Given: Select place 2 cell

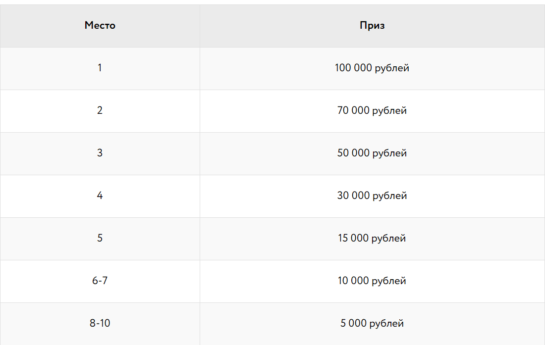Looking at the screenshot, I should [x=100, y=111].
